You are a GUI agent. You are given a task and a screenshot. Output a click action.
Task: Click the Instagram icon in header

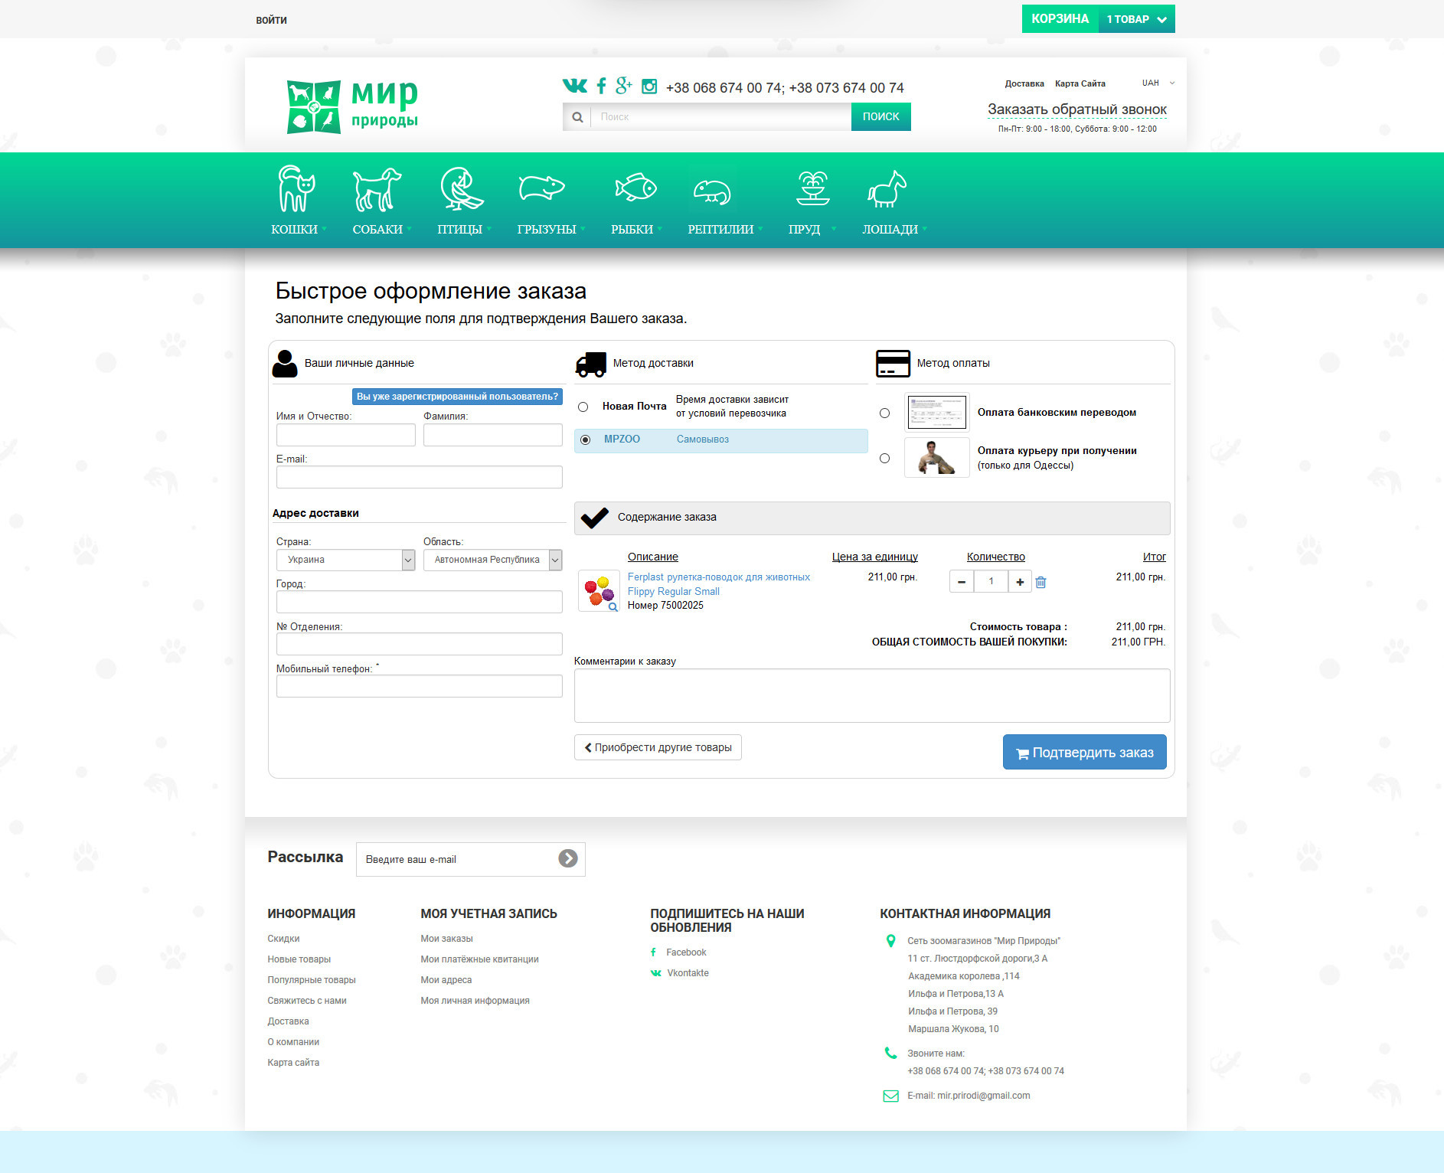point(649,87)
